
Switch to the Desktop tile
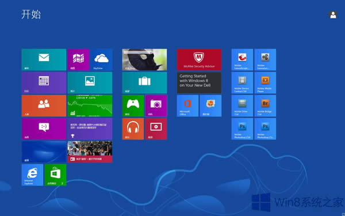(x=44, y=152)
